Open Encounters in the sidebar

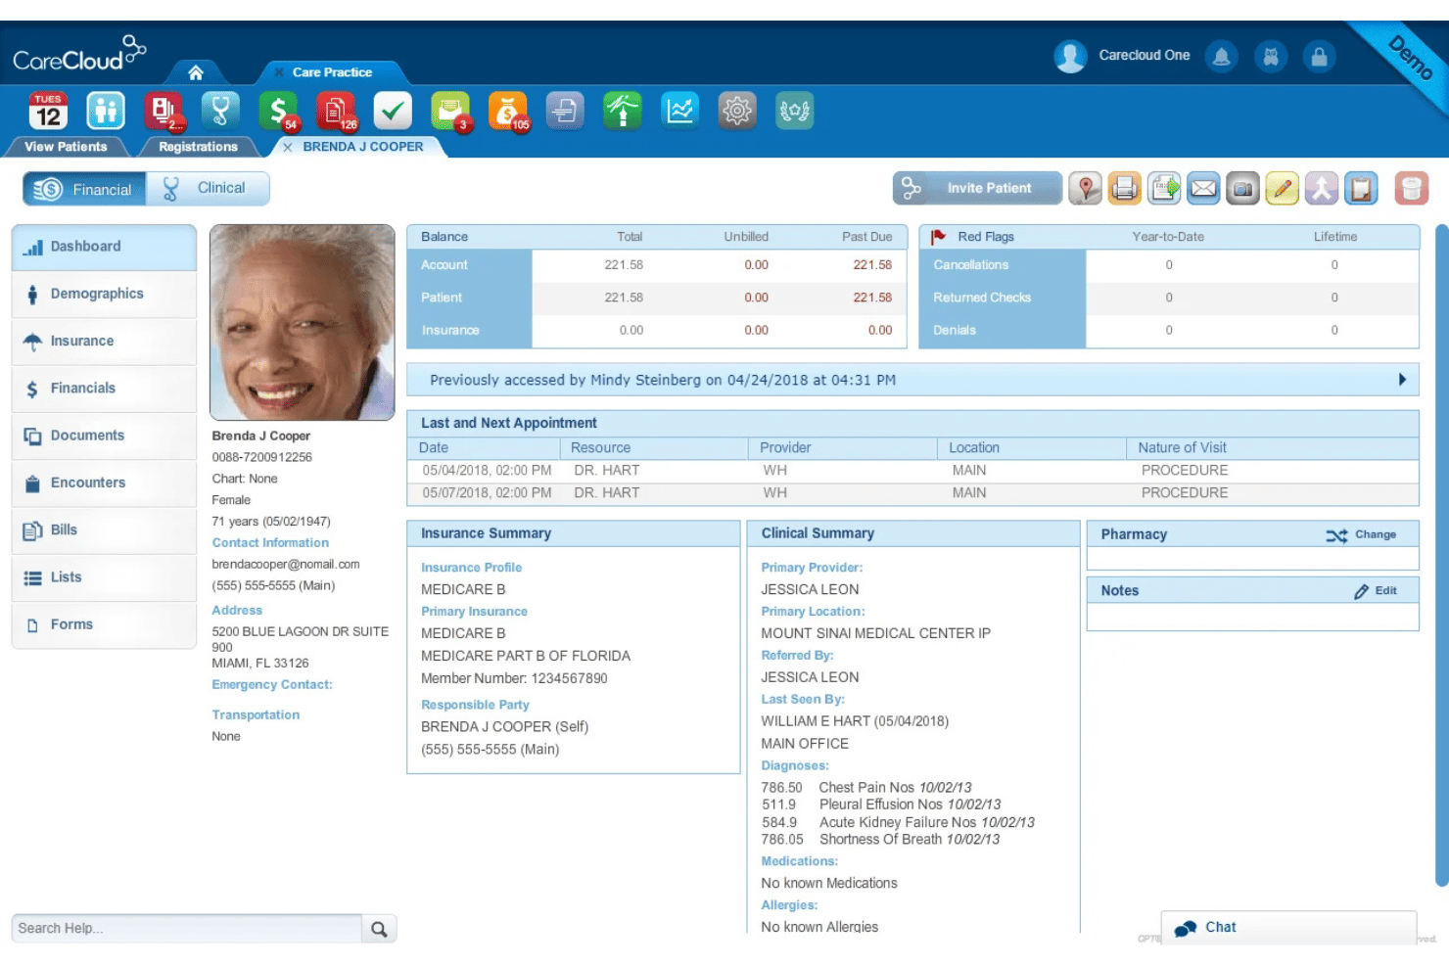[x=104, y=483]
